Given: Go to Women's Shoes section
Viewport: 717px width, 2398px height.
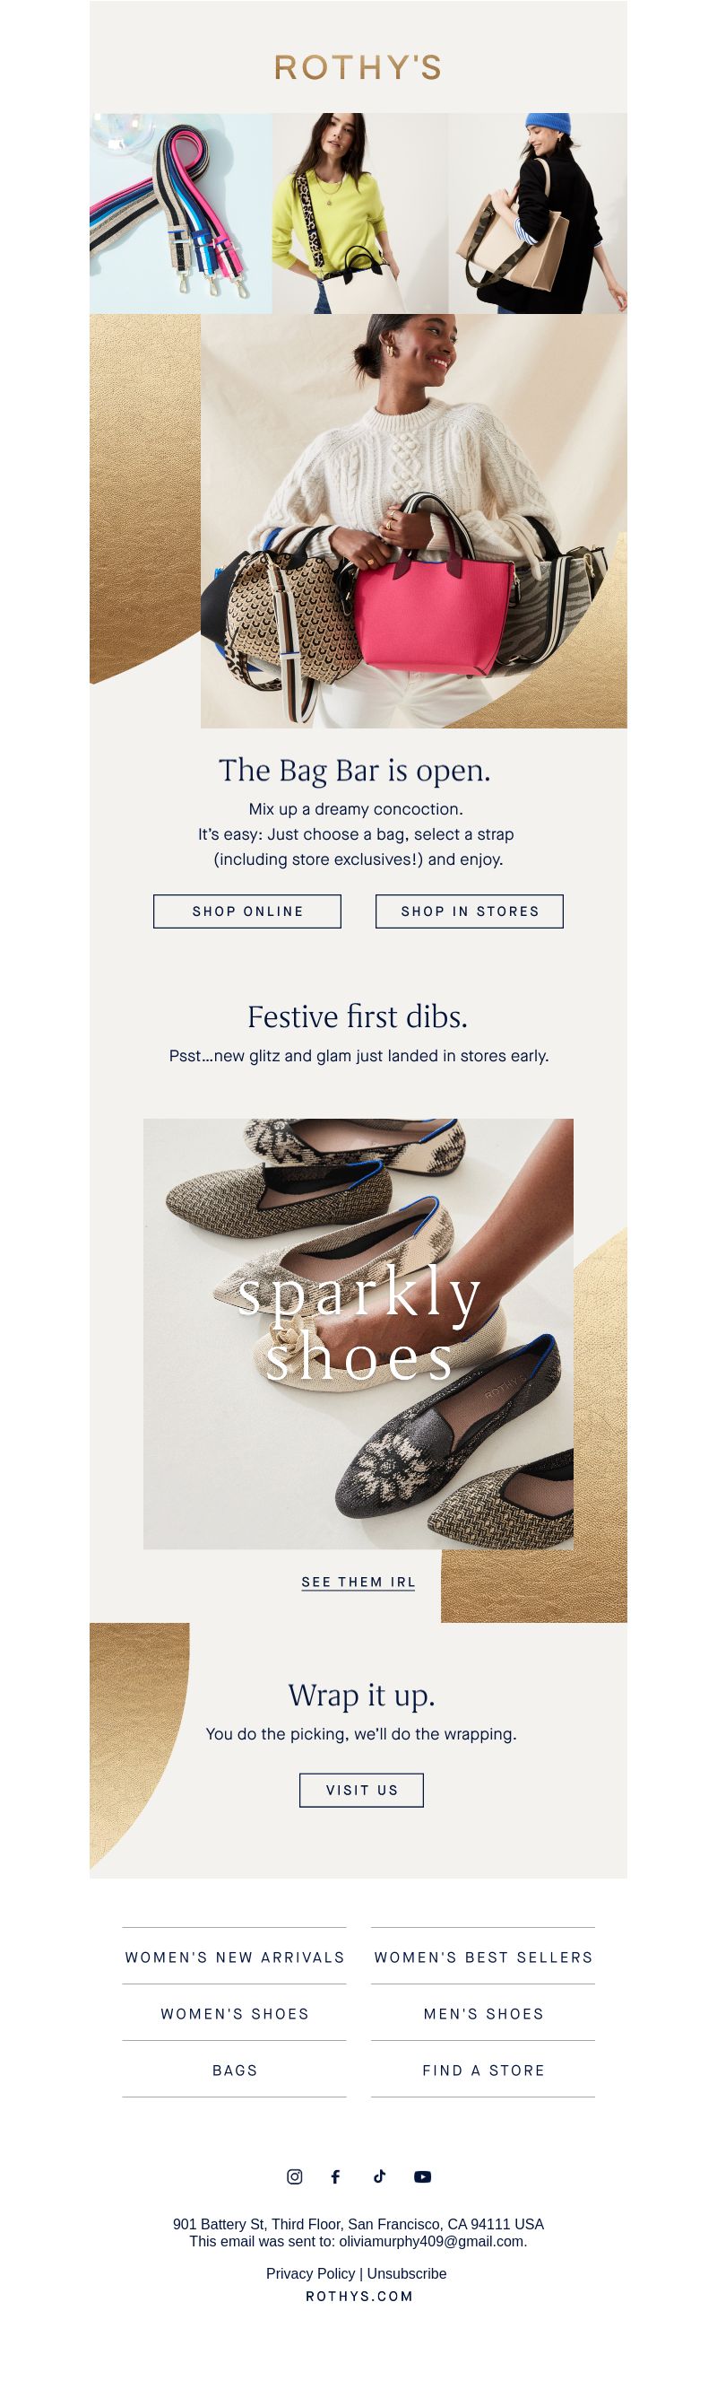Looking at the screenshot, I should [x=234, y=2013].
